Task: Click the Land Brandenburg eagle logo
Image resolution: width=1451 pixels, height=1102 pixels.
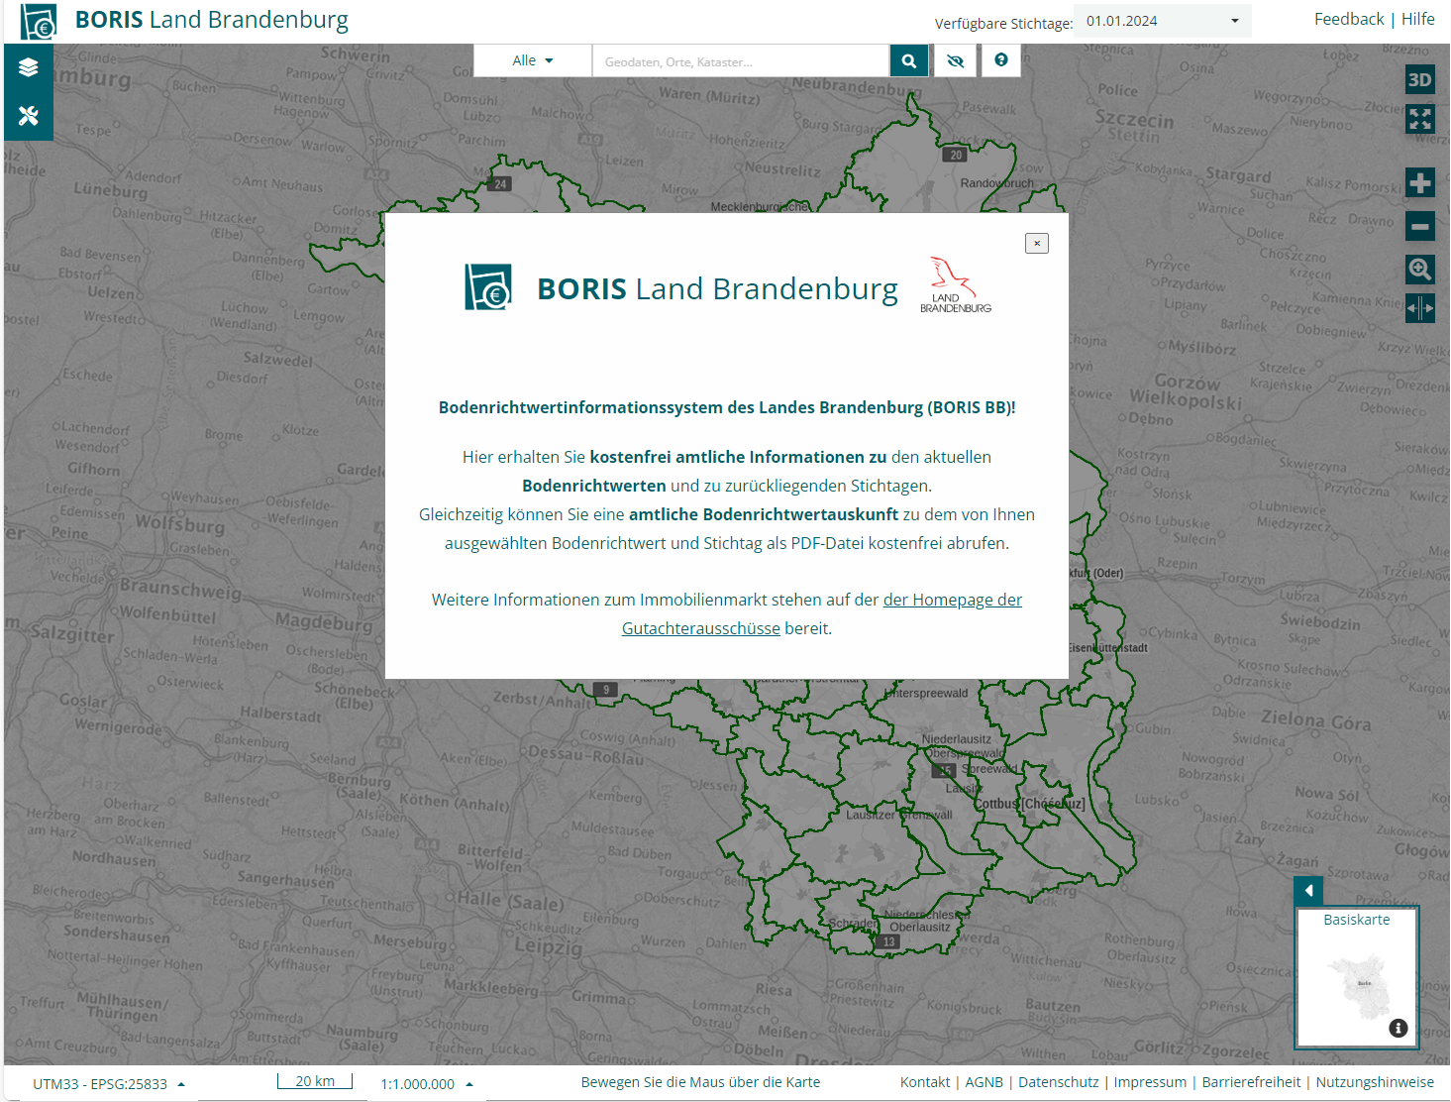Action: [956, 285]
